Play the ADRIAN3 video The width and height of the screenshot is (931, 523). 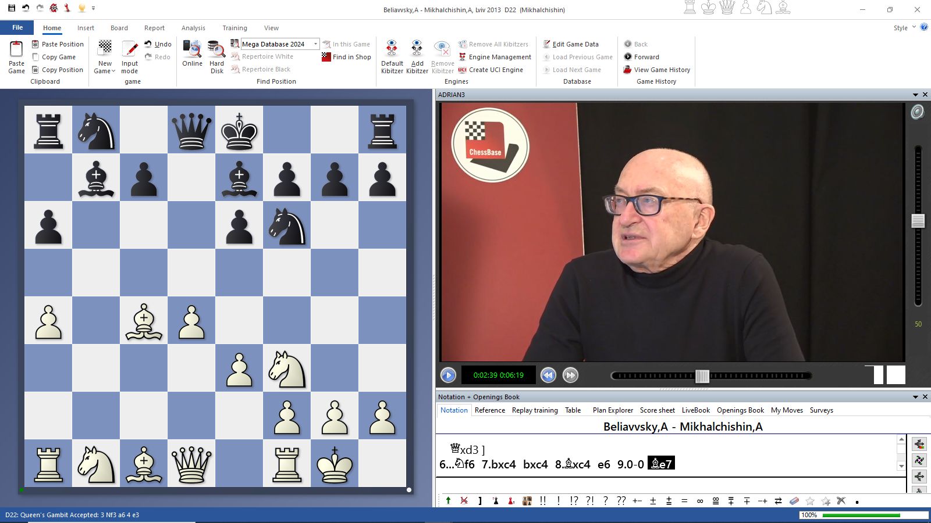coord(448,375)
